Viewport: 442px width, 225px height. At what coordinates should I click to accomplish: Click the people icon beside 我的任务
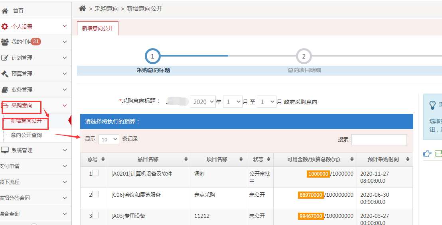[5, 42]
